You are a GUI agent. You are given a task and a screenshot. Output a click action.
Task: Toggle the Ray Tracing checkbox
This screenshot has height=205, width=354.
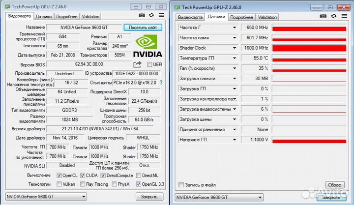[x=83, y=184]
